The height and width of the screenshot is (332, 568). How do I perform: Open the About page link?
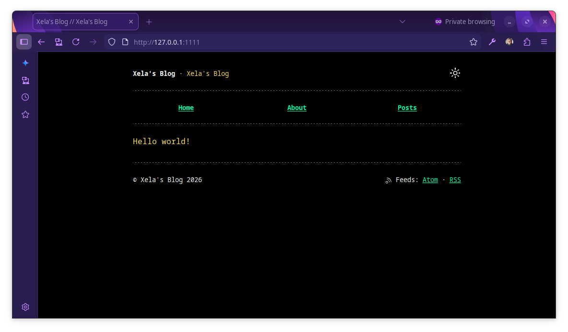(296, 108)
